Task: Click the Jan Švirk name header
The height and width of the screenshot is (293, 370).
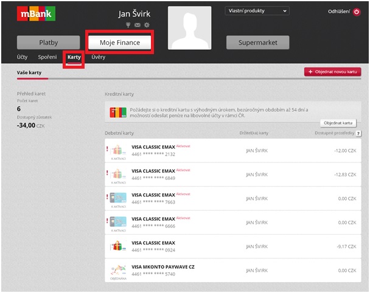Action: coord(134,13)
